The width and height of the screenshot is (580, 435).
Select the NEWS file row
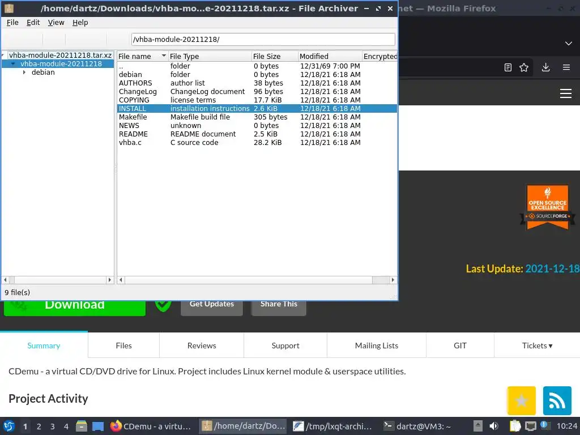tap(257, 125)
